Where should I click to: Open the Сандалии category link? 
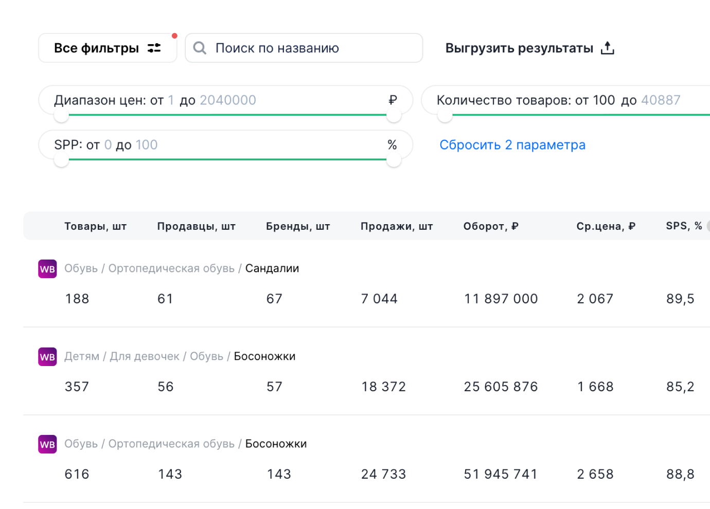272,268
